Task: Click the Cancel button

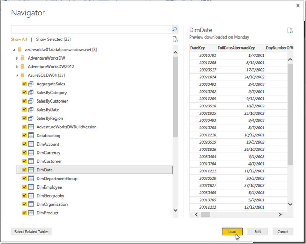Action: click(283, 232)
